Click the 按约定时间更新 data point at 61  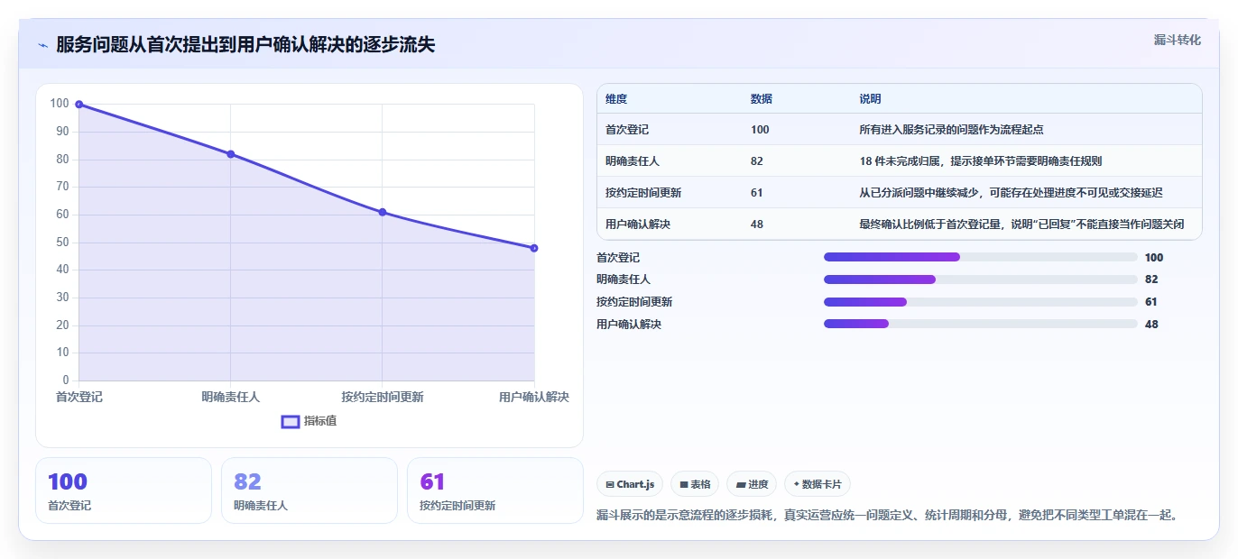[x=383, y=212]
